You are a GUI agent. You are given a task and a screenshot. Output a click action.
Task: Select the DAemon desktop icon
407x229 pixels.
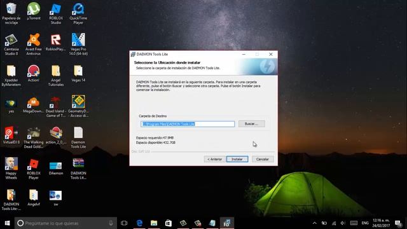pyautogui.click(x=56, y=168)
